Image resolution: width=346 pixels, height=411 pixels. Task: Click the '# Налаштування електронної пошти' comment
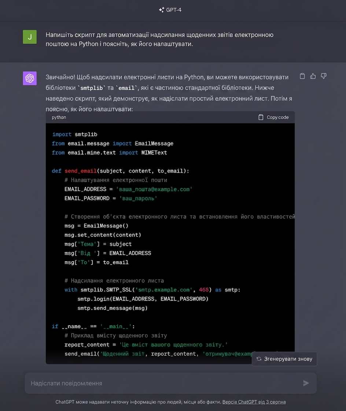point(116,180)
